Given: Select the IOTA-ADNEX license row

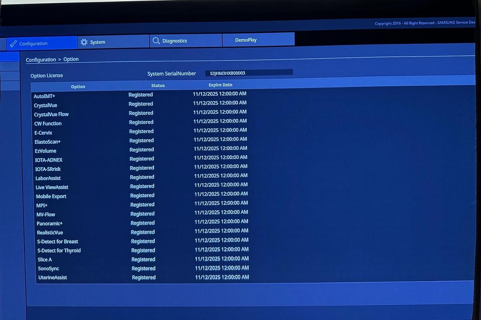Looking at the screenshot, I should click(x=49, y=160).
